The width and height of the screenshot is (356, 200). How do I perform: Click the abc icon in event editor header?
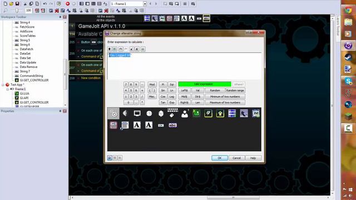(206, 18)
